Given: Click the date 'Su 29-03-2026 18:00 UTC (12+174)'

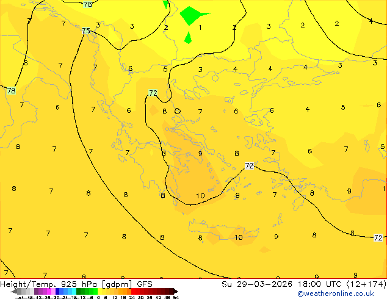Looking at the screenshot, I should (304, 284).
